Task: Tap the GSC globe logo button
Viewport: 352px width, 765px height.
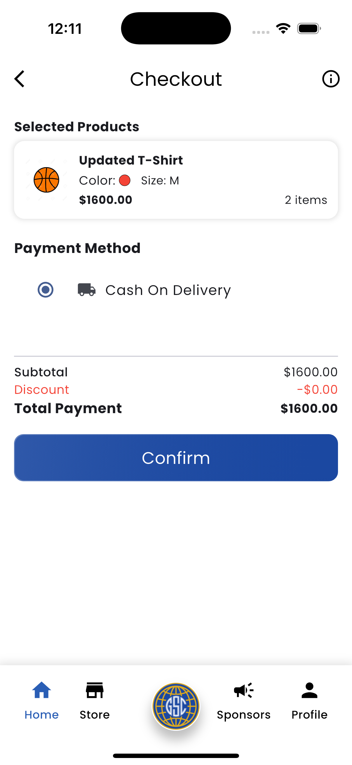Action: point(176,706)
